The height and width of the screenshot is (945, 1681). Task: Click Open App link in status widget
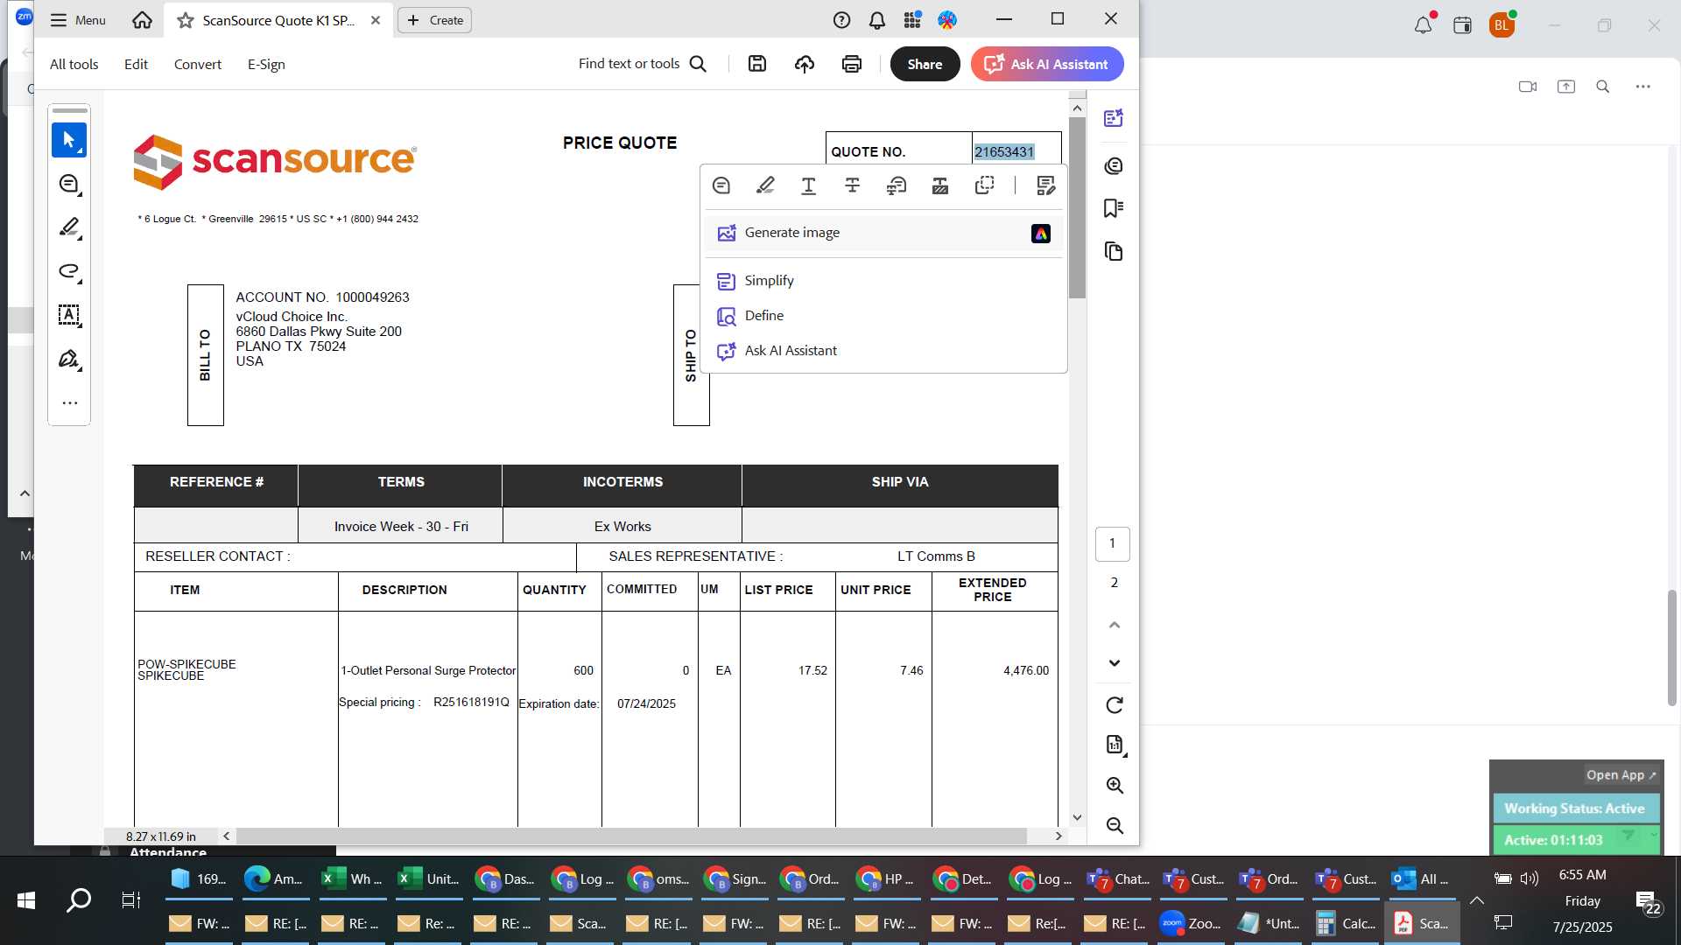[x=1621, y=775]
